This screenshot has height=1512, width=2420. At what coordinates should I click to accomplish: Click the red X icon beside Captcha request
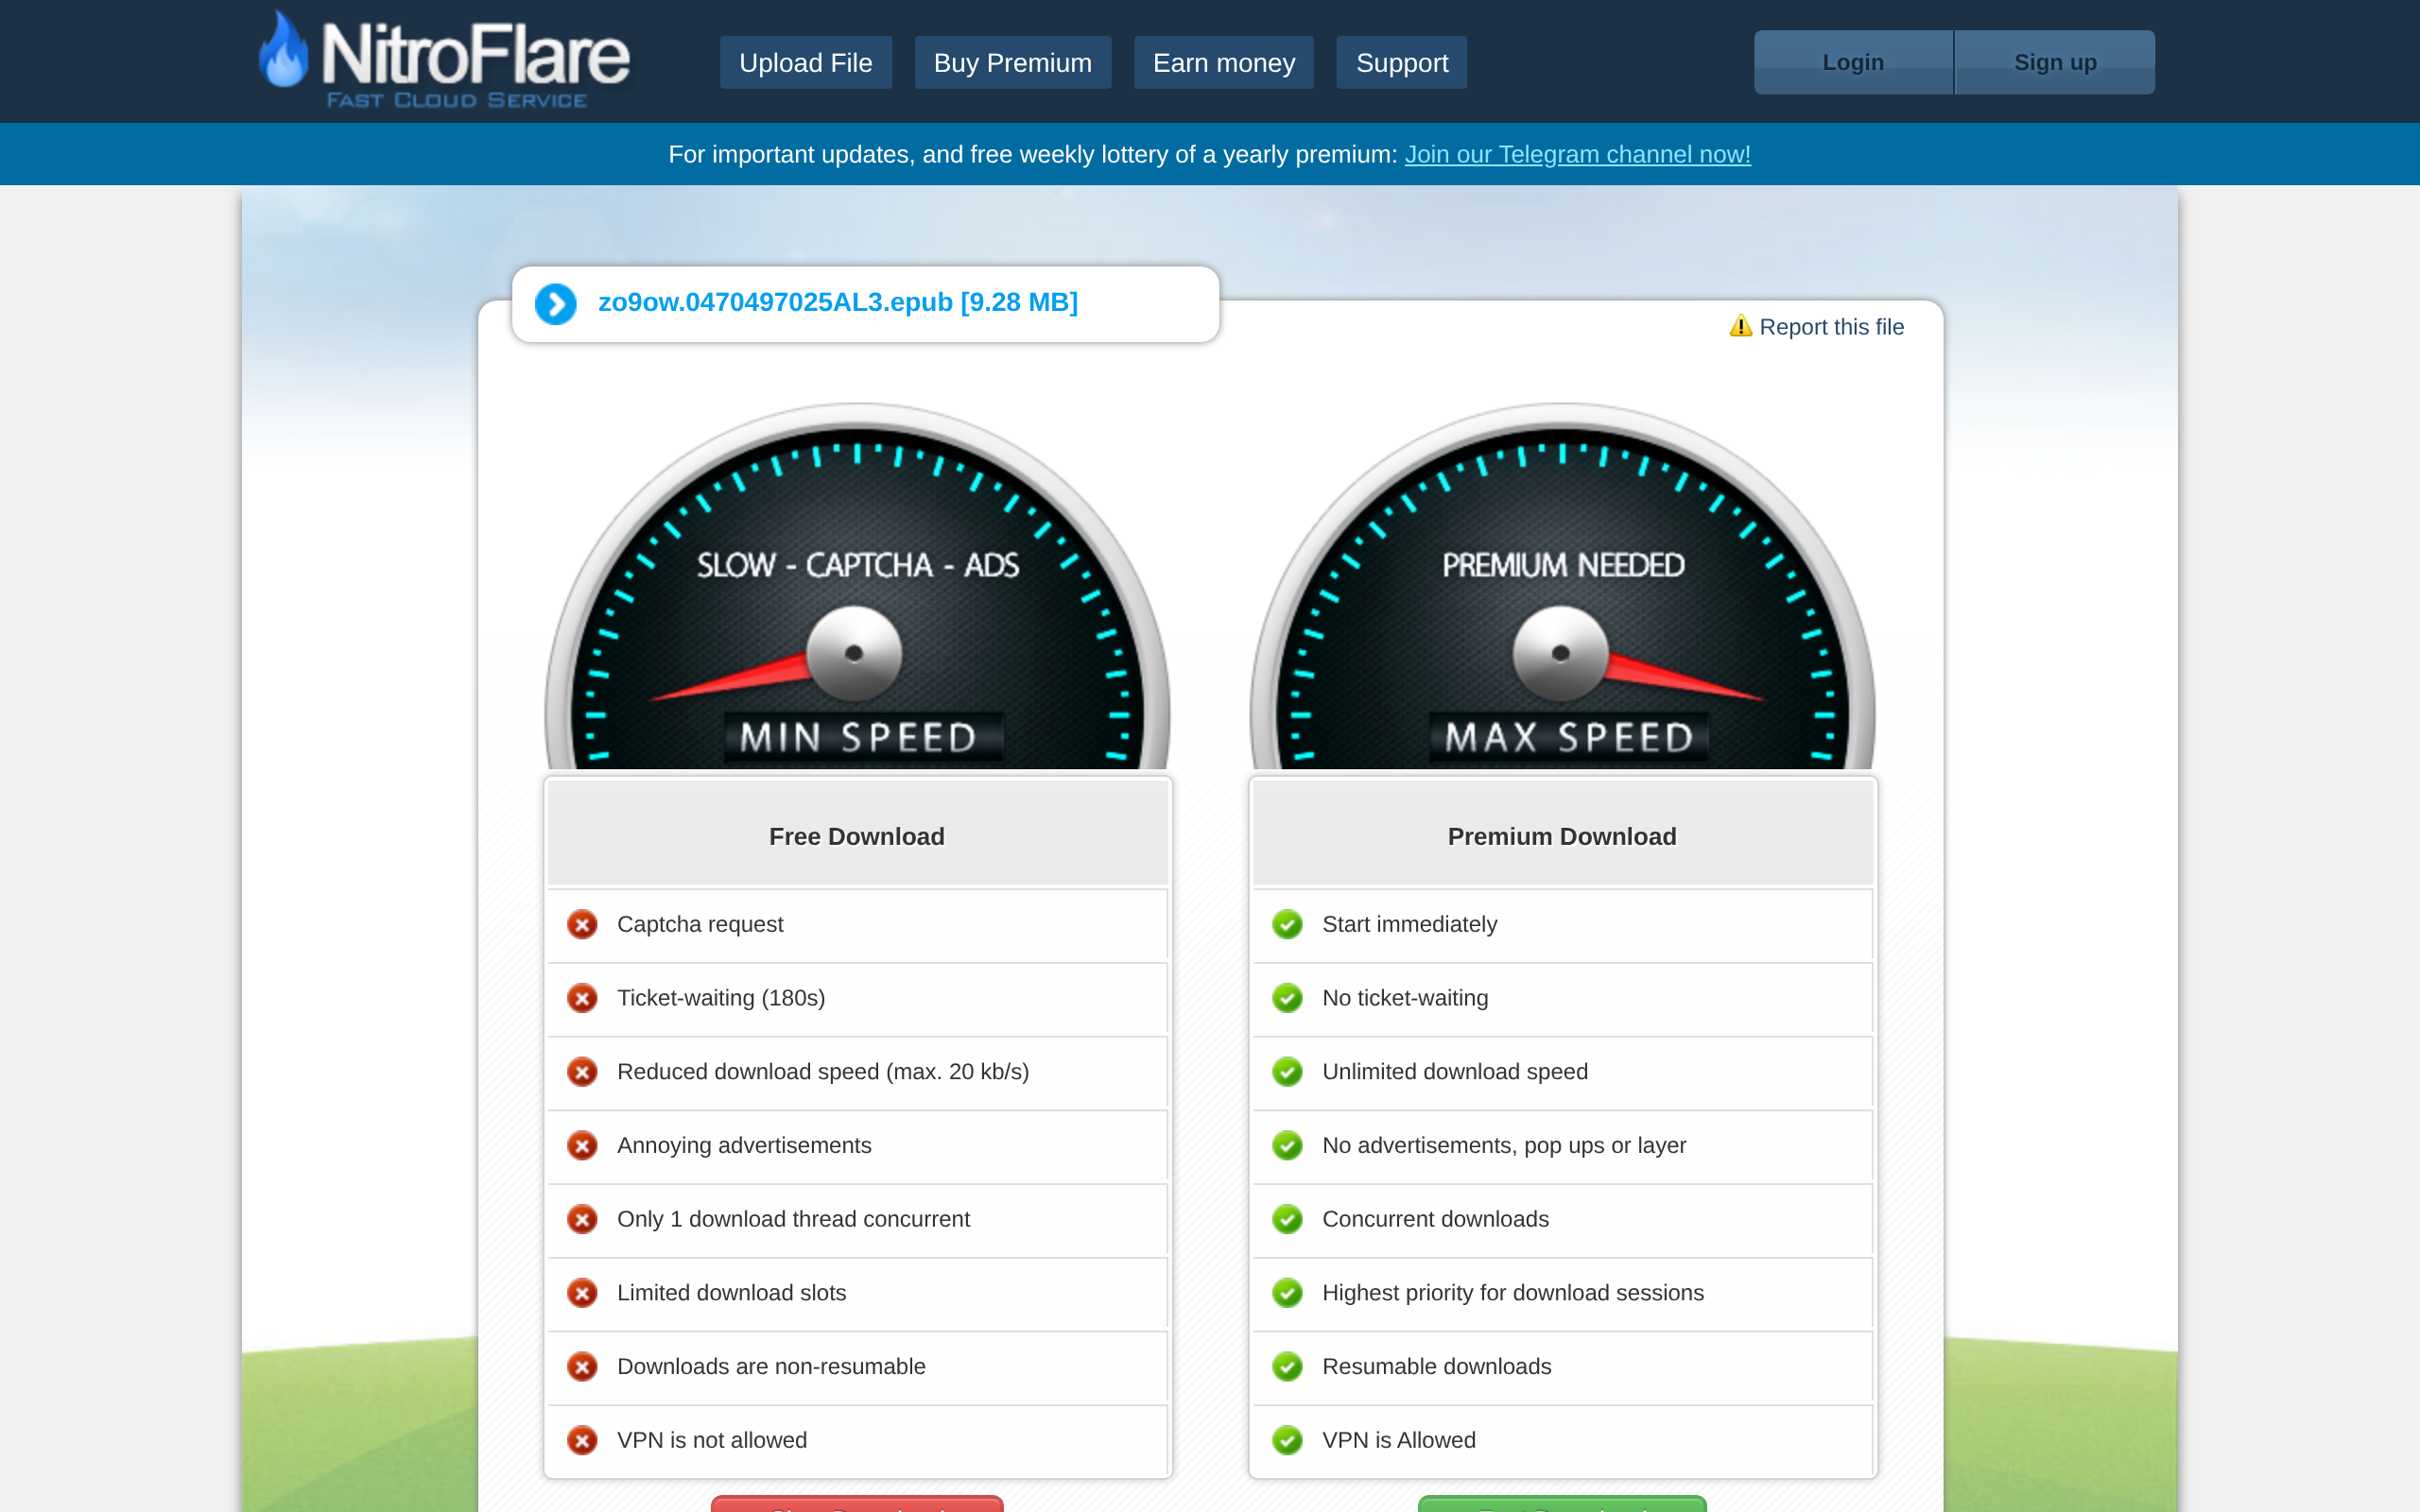click(x=582, y=924)
